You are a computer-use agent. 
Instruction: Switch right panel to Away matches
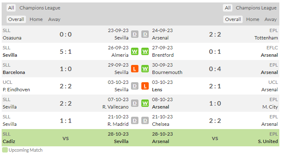(270, 19)
